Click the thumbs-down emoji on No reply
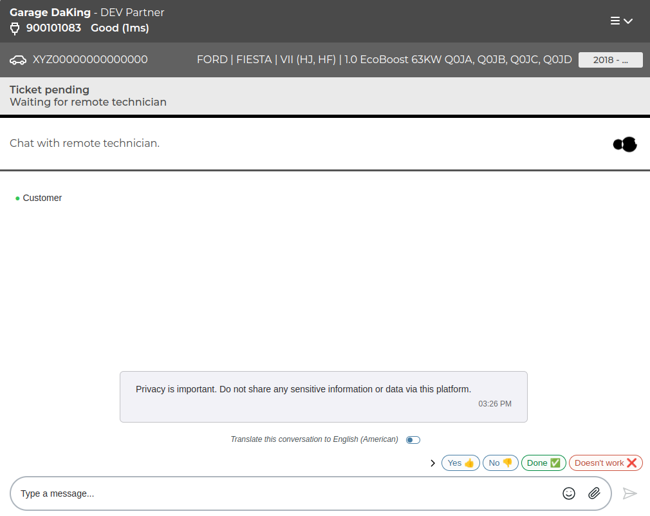Viewport: 650px width, 516px height. coord(509,463)
